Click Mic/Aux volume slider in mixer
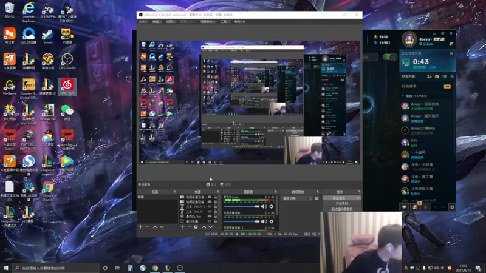Screen dimensions: 486x273 [241, 206]
